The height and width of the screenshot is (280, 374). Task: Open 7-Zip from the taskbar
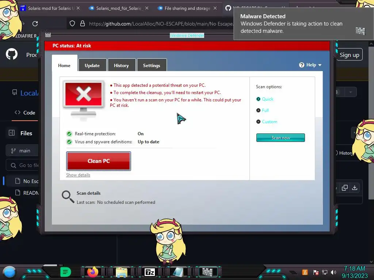click(x=150, y=272)
